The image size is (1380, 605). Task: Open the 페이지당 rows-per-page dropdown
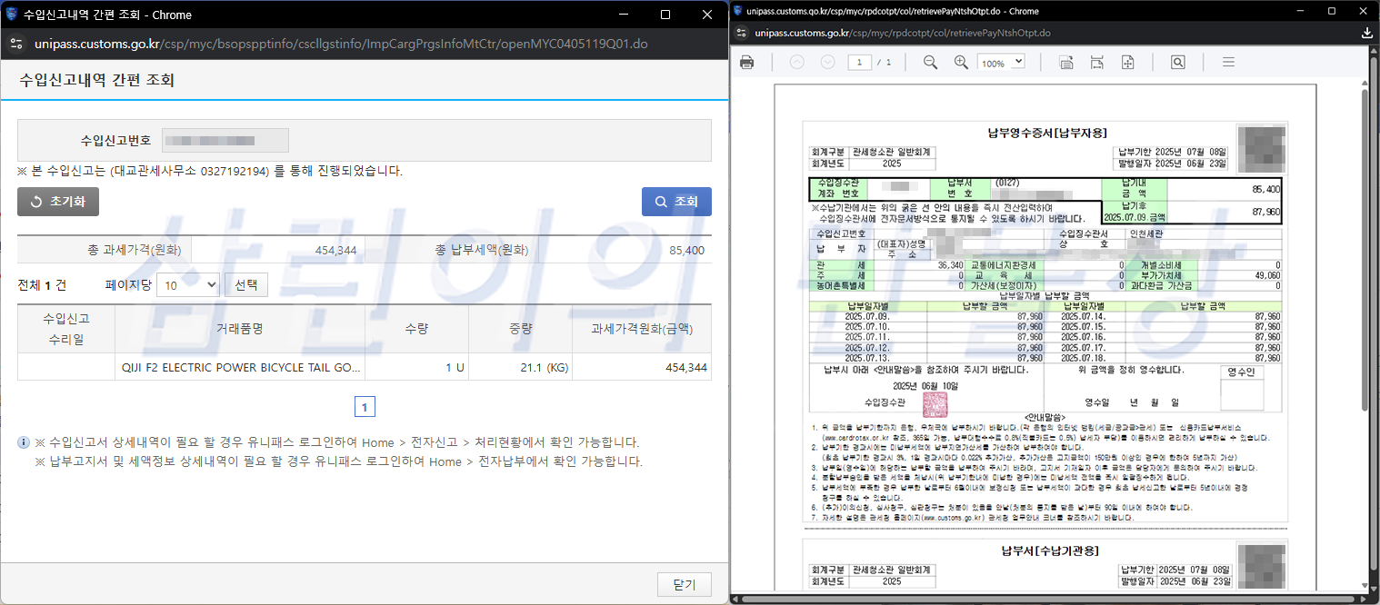(187, 285)
